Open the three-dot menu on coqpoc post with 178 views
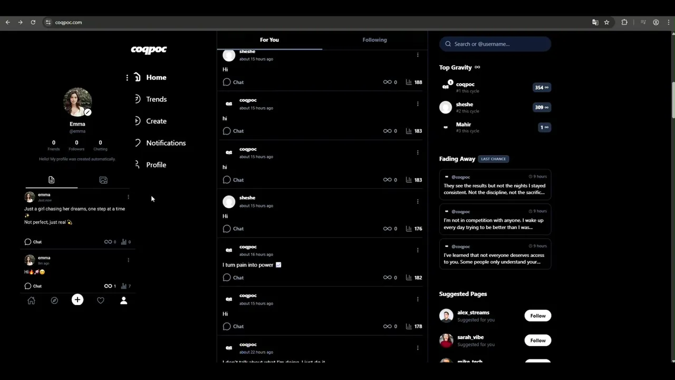 tap(418, 299)
